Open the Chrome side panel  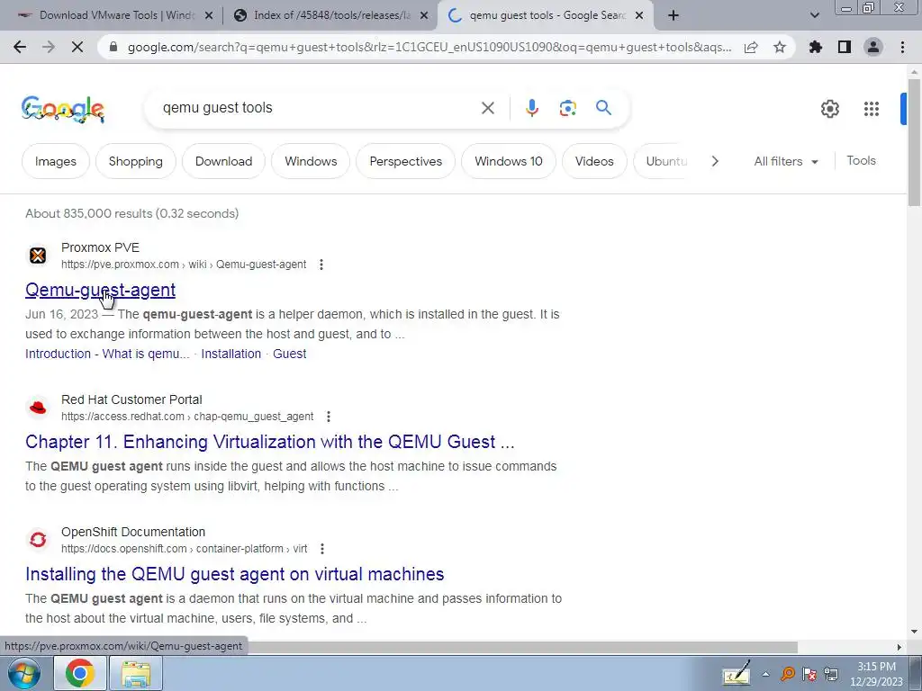(x=845, y=47)
